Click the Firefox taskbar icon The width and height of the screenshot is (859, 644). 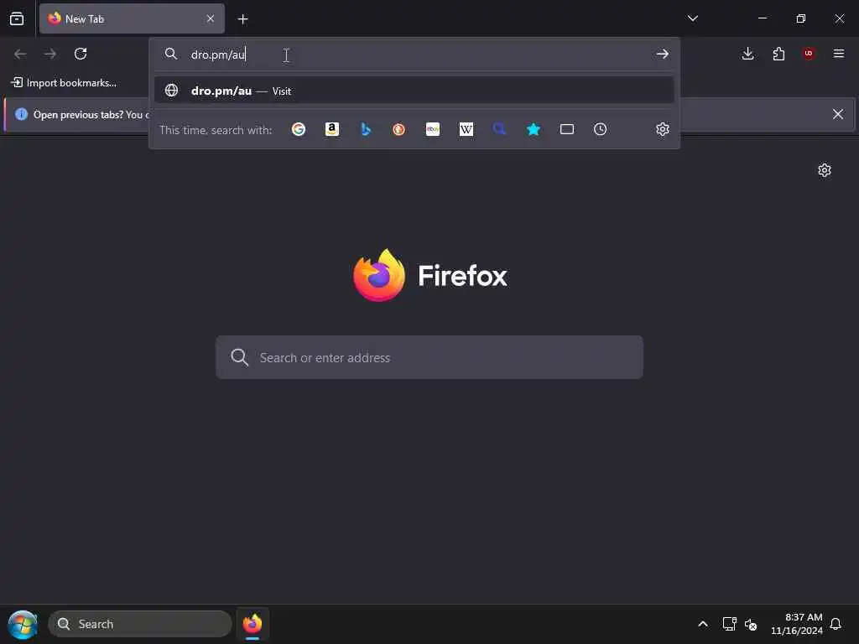point(252,624)
